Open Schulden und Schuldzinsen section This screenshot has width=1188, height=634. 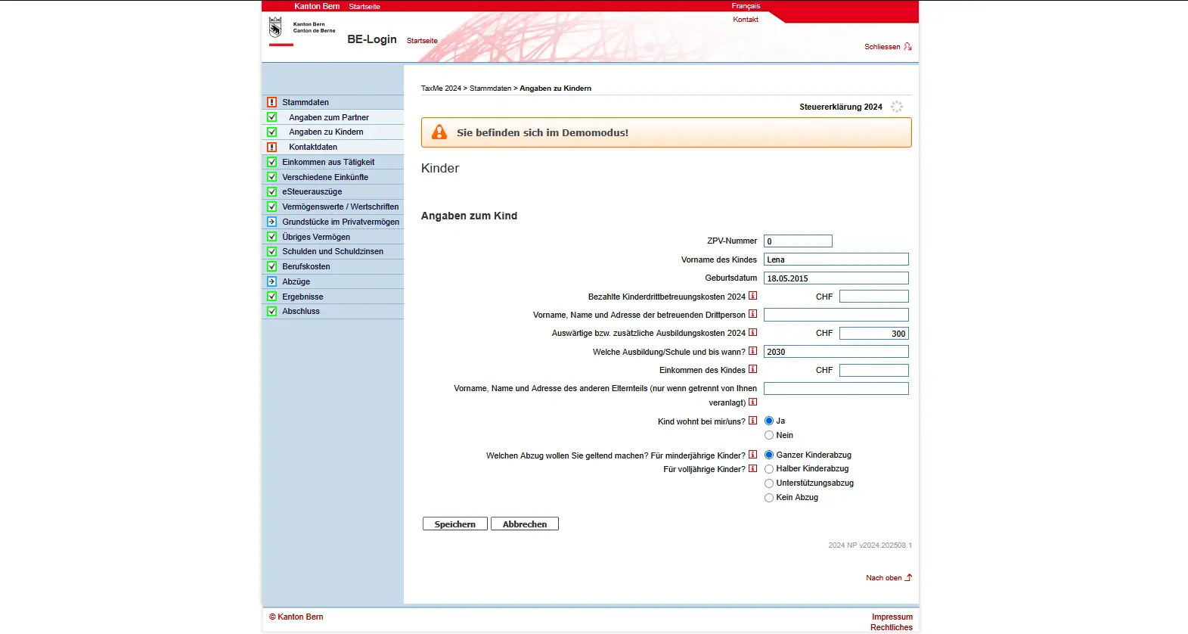(333, 251)
